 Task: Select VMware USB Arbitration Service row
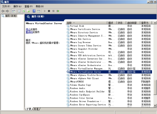(109, 56)
